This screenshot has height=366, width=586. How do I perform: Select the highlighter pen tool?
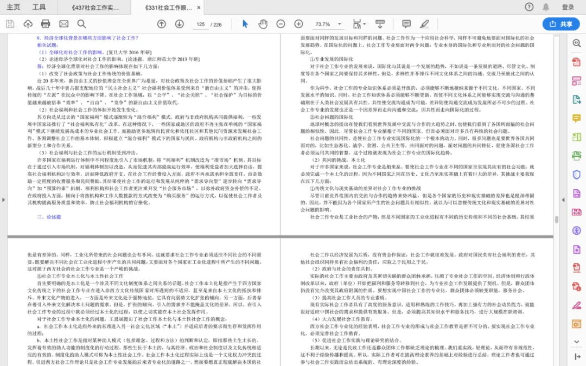click(x=424, y=24)
